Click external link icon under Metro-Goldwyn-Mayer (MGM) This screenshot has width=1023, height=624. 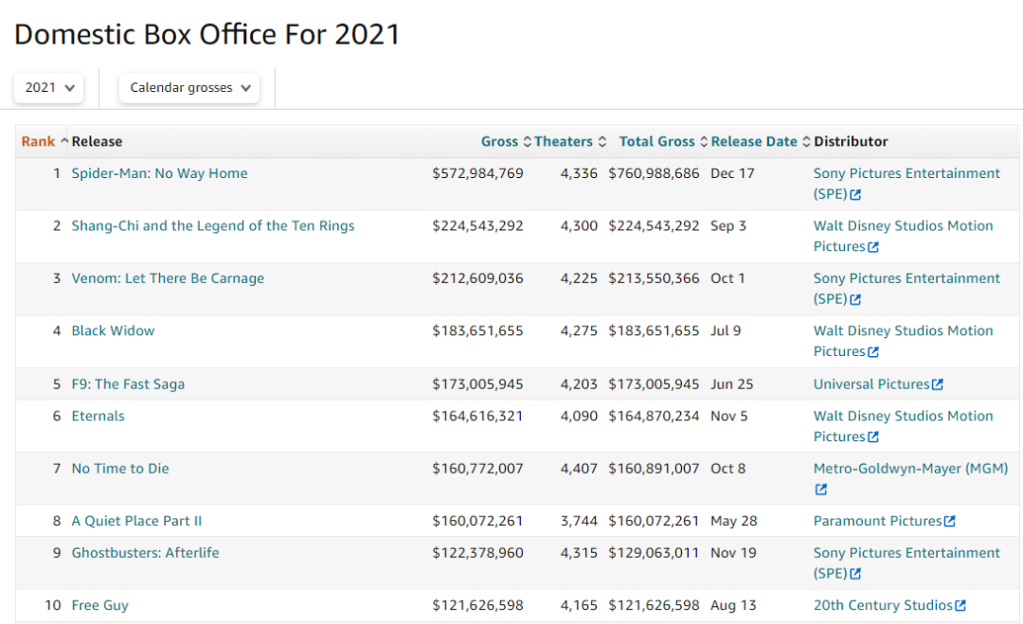point(821,490)
